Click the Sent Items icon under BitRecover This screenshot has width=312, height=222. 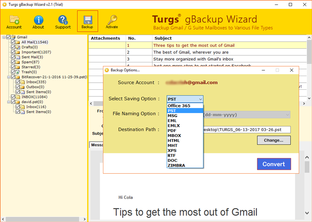(x=23, y=92)
